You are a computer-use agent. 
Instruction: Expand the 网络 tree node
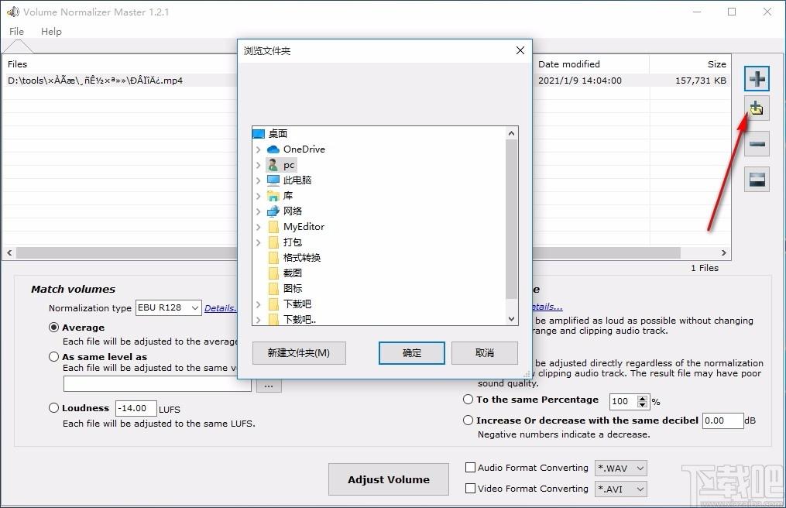pyautogui.click(x=258, y=211)
